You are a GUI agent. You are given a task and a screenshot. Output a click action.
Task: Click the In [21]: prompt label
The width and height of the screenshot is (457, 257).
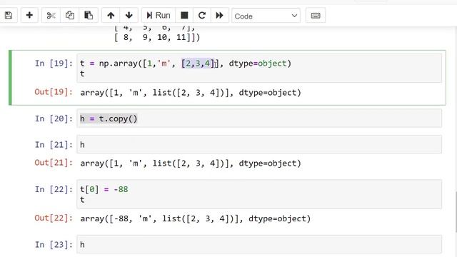click(x=54, y=144)
